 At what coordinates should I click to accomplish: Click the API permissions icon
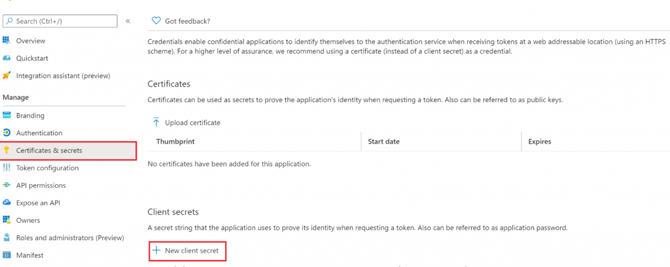(7, 185)
